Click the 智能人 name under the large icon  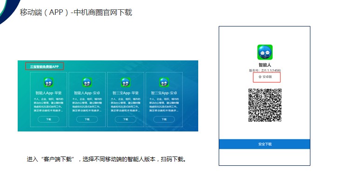coord(265,65)
